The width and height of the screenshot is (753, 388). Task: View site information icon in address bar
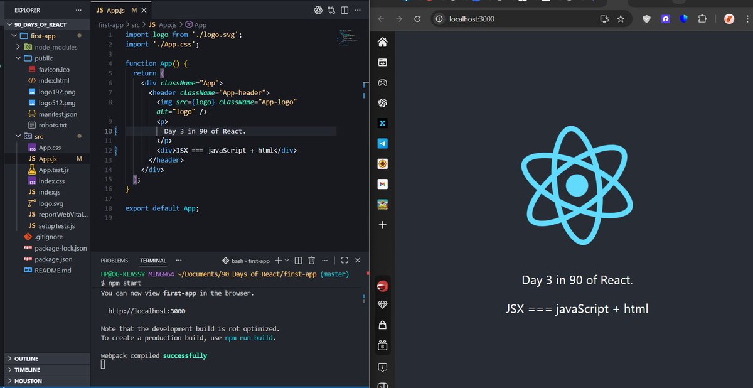[439, 19]
